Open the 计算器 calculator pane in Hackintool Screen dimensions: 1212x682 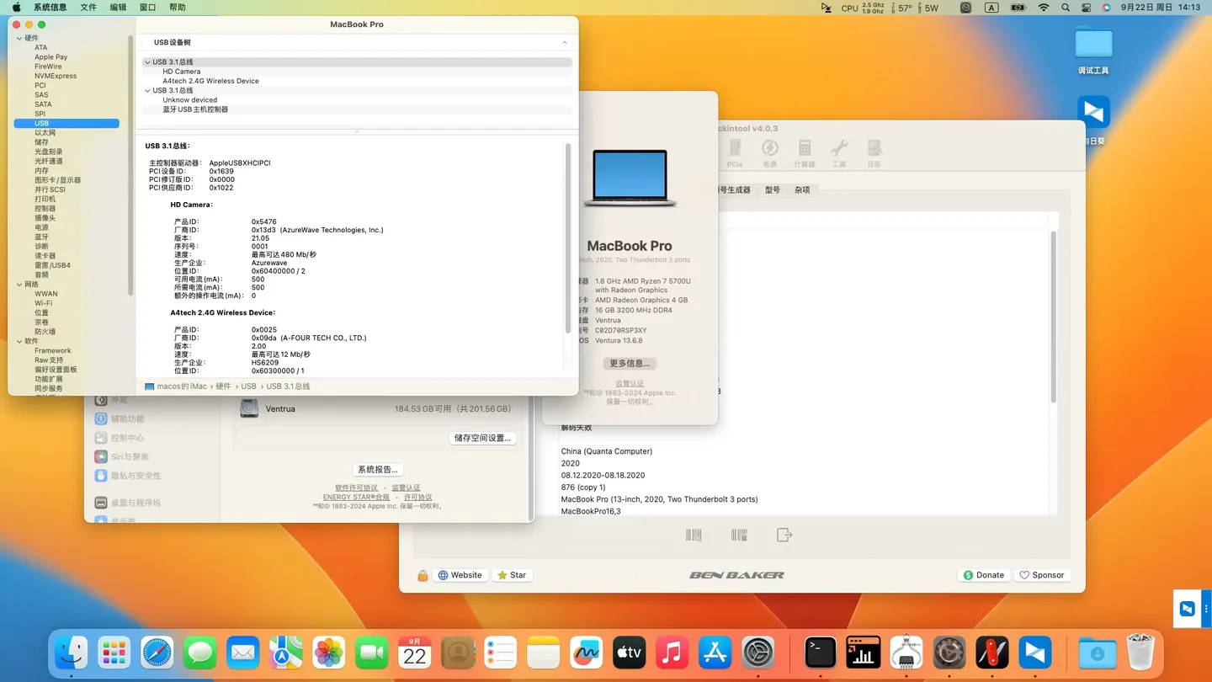pos(805,150)
